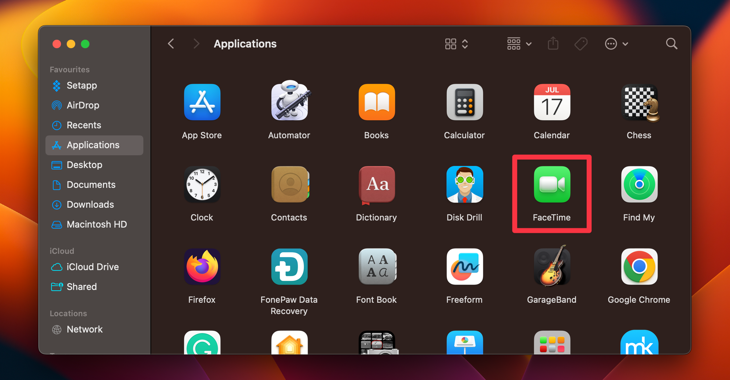This screenshot has width=730, height=380.
Task: Select Applications in the sidebar
Action: point(93,145)
